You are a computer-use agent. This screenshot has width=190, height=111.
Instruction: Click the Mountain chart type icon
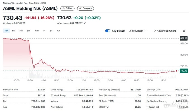click(x=130, y=31)
